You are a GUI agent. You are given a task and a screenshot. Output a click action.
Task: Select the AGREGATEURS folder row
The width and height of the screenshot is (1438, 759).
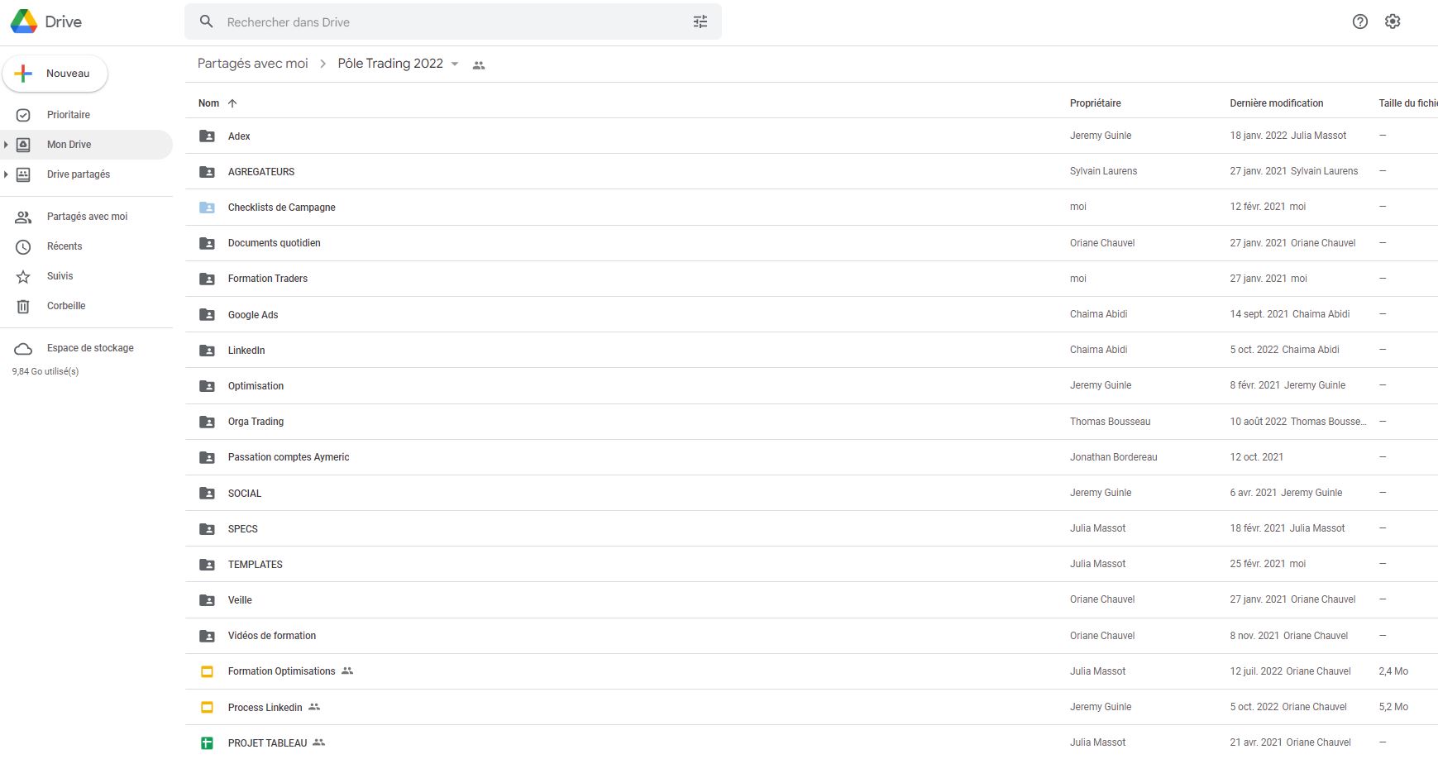(x=811, y=171)
